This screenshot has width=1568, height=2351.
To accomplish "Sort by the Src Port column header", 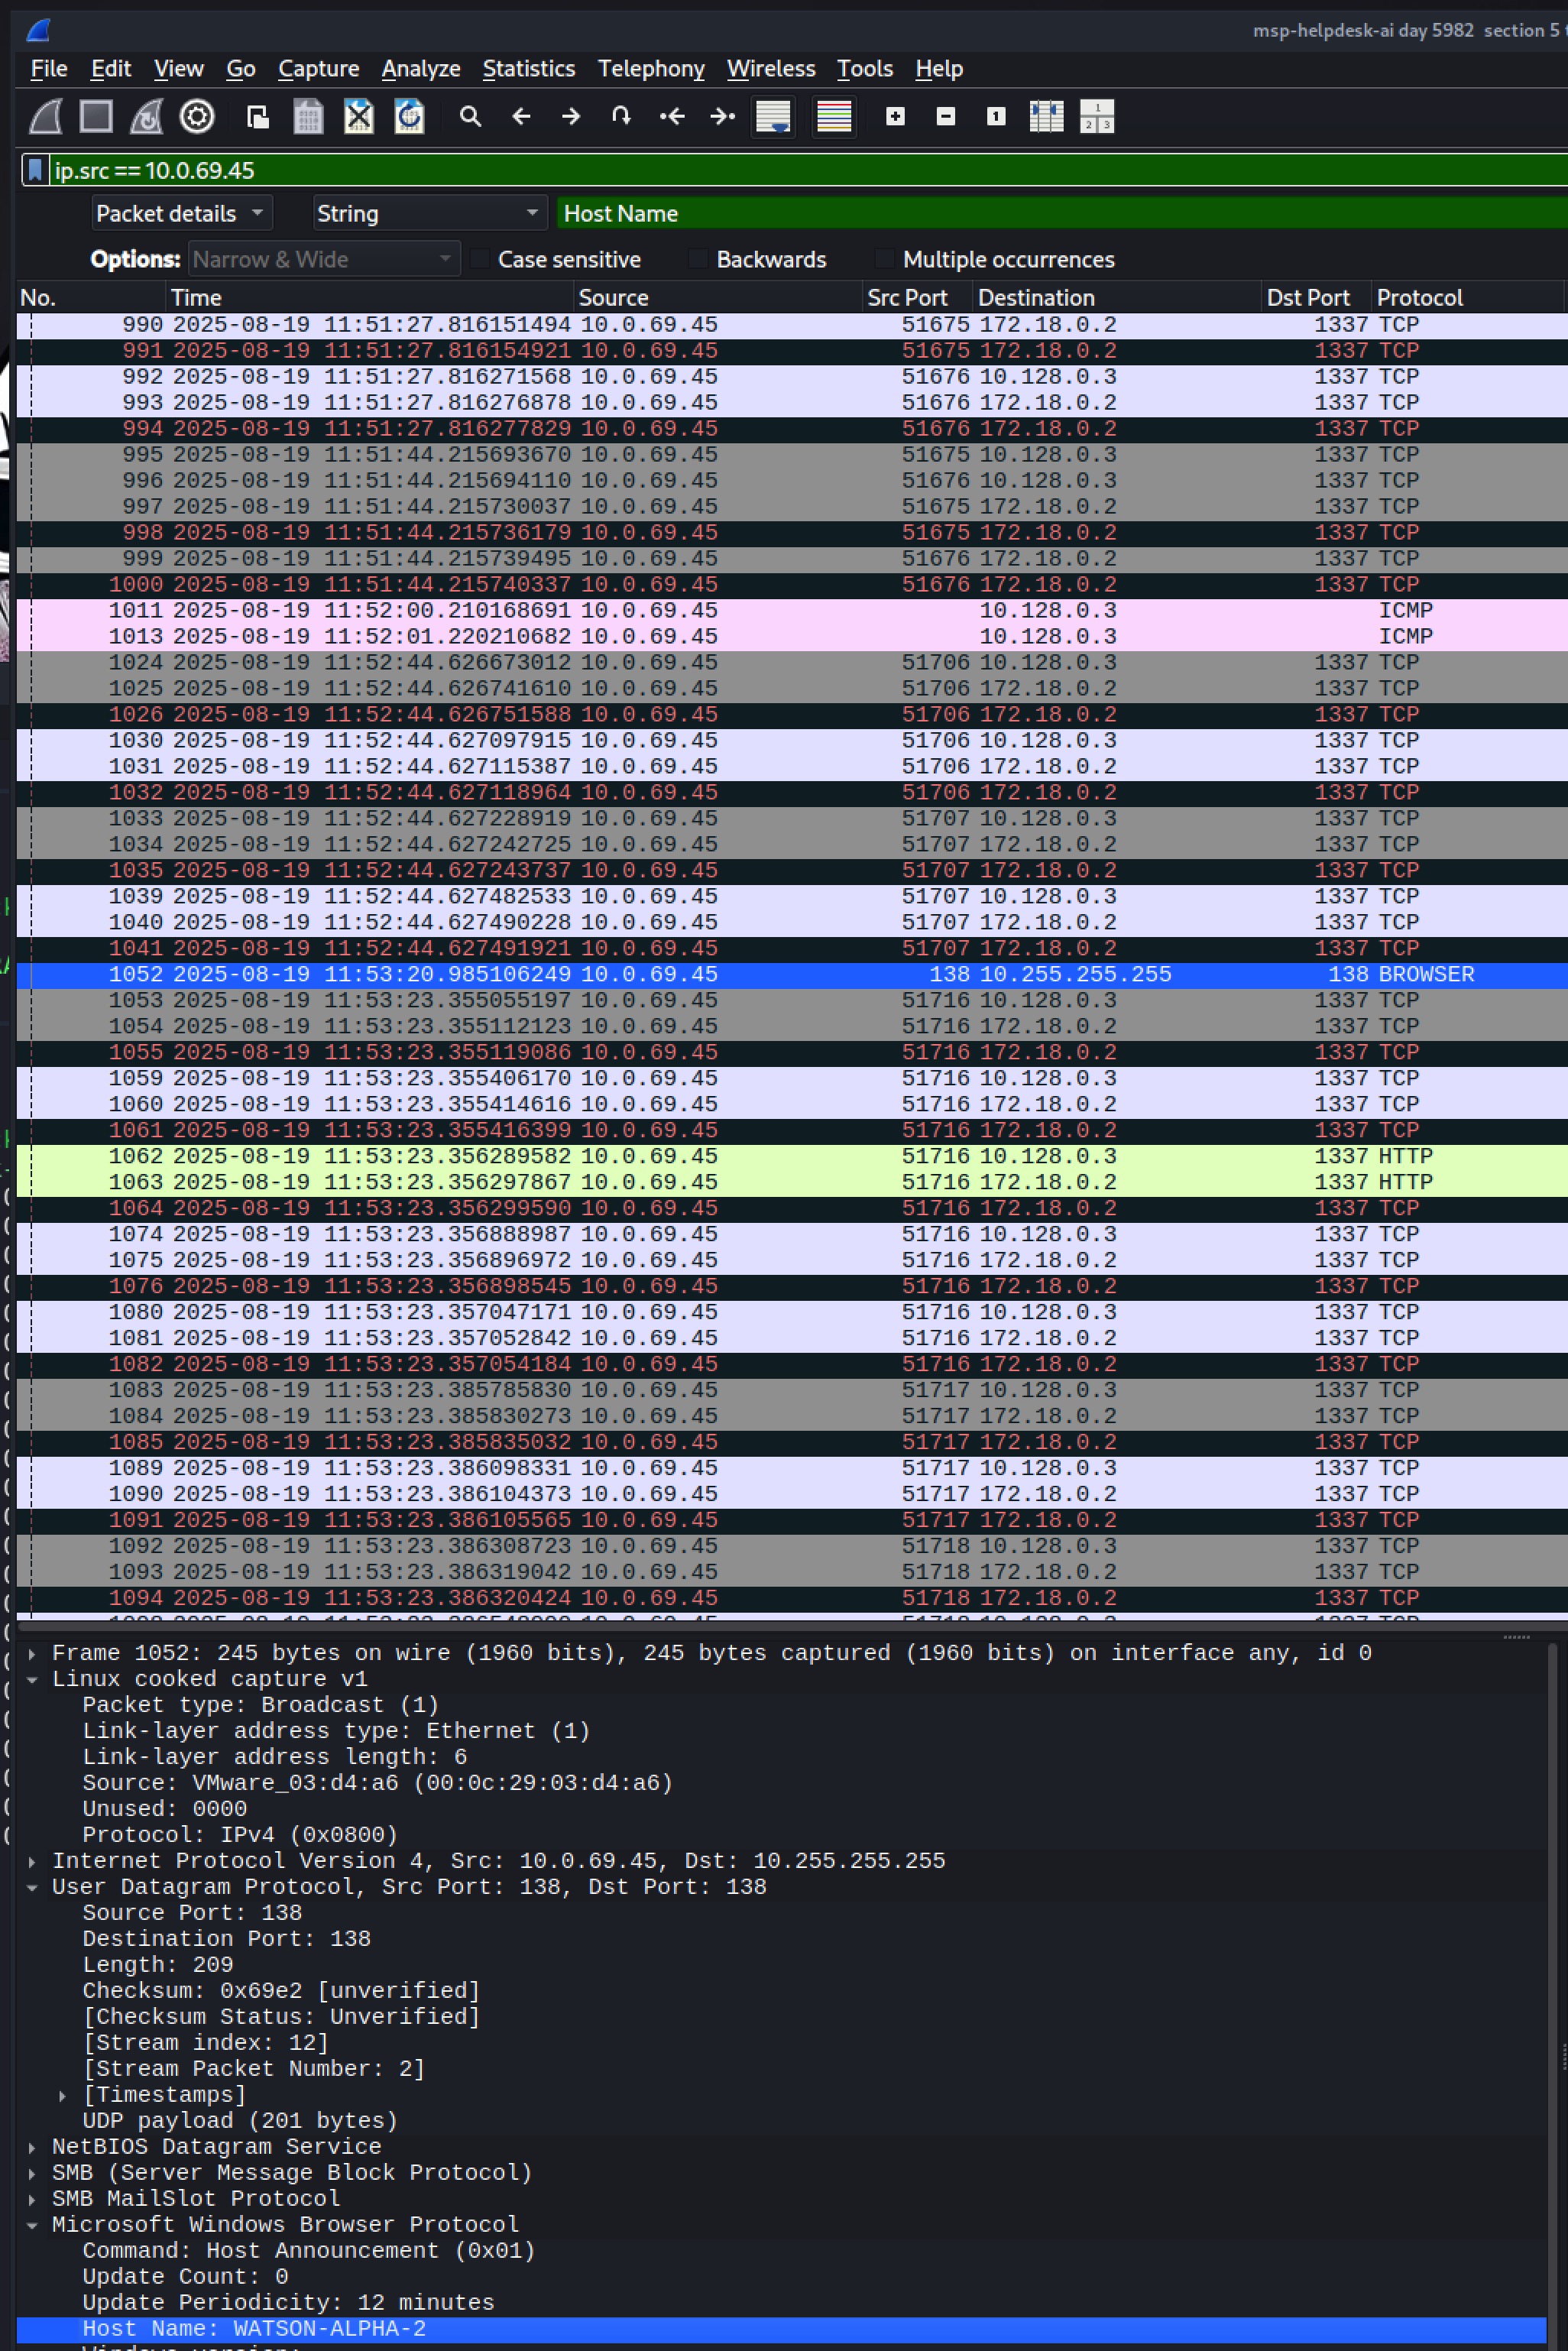I will point(917,297).
